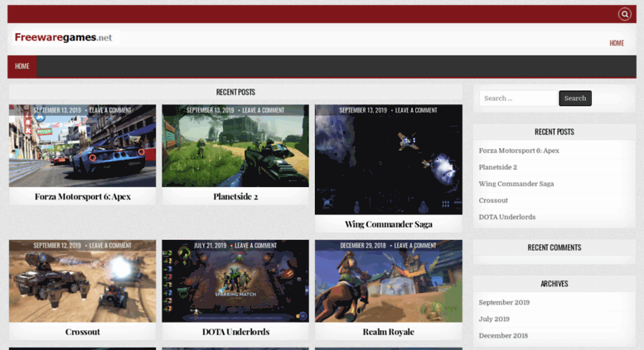Click the Recent Posts heading in the sidebar
Image resolution: width=644 pixels, height=350 pixels.
point(554,132)
